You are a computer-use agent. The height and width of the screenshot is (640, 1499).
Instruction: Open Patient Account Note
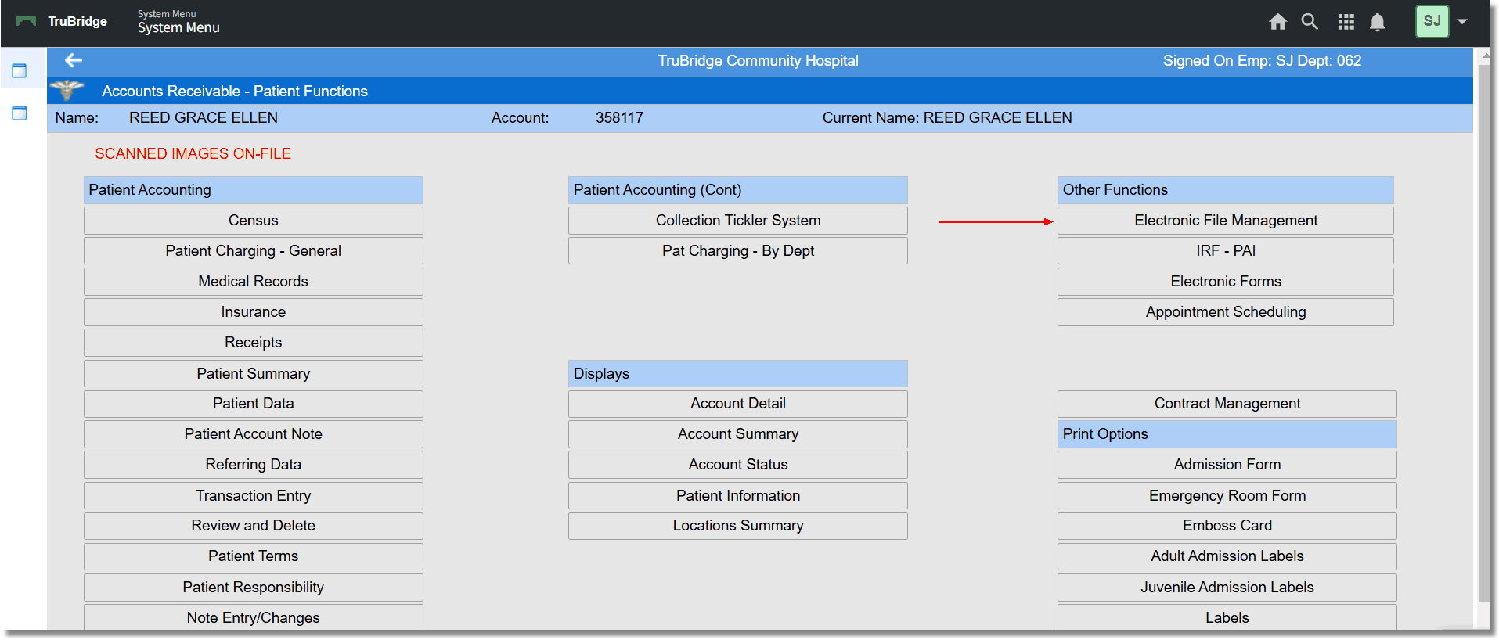(254, 434)
